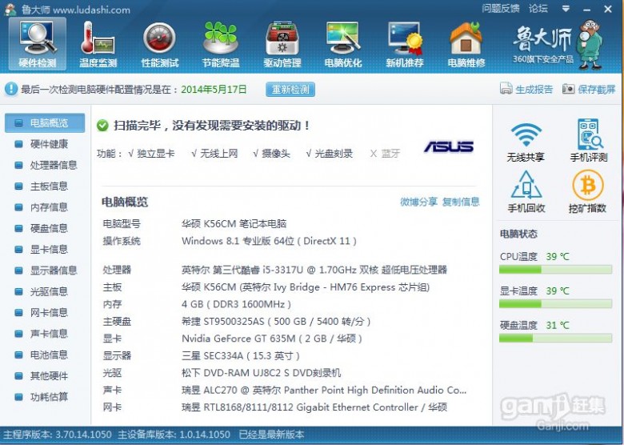Click the CPU温度 progress bar
624x445 pixels.
(x=555, y=270)
